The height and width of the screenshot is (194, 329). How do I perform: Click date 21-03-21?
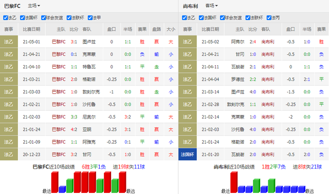tap(31, 80)
